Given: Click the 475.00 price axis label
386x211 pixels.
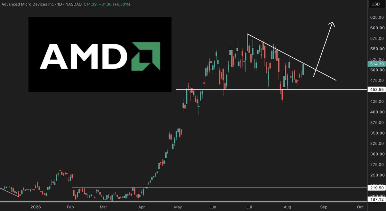Looking at the screenshot, I should coord(377,81).
